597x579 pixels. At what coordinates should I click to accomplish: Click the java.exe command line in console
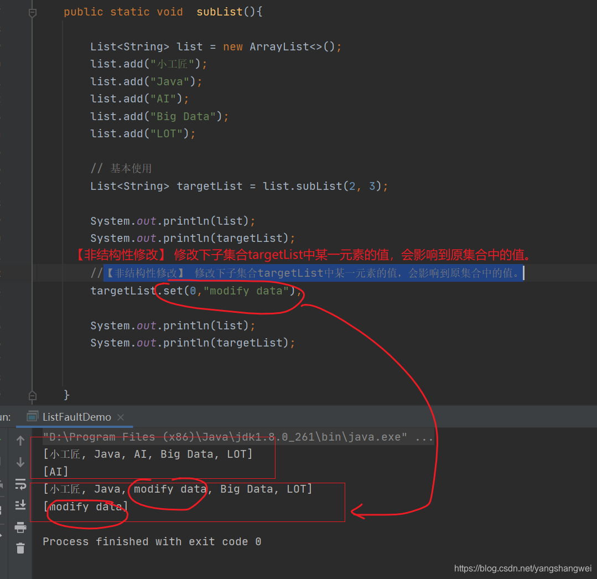point(237,437)
